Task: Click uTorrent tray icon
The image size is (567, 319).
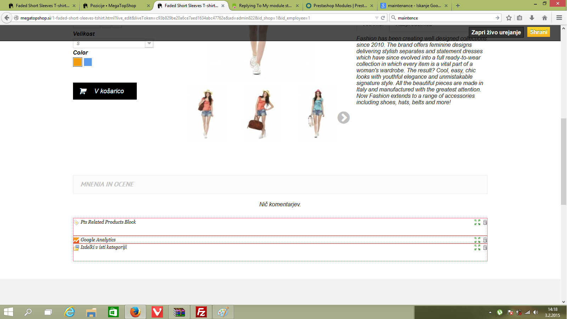Action: coord(500,312)
